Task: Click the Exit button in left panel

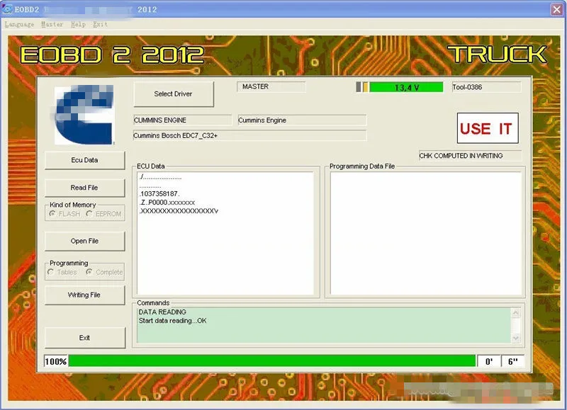Action: (x=84, y=338)
